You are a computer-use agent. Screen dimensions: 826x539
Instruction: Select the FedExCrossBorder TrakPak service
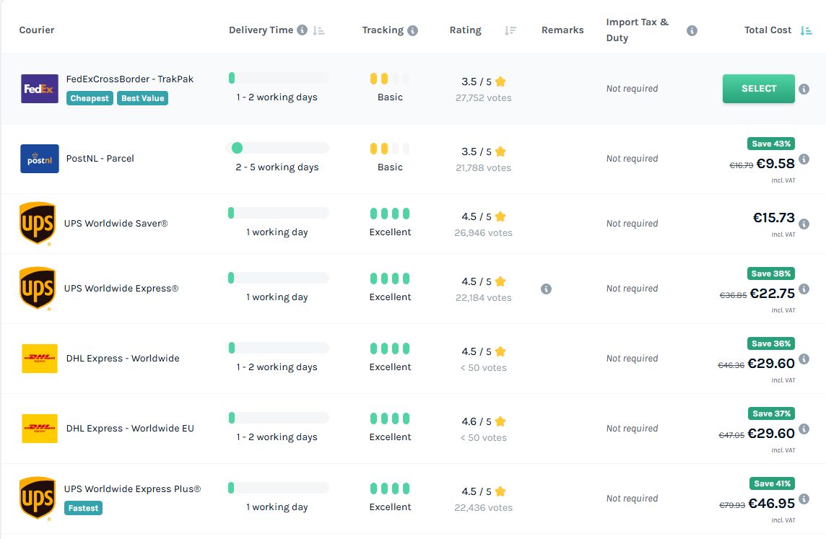click(759, 89)
